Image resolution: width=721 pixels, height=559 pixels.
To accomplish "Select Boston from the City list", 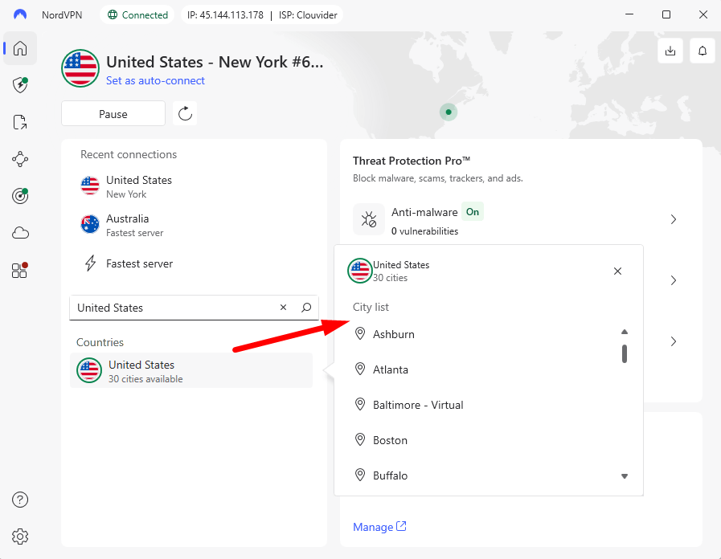I will [x=391, y=440].
